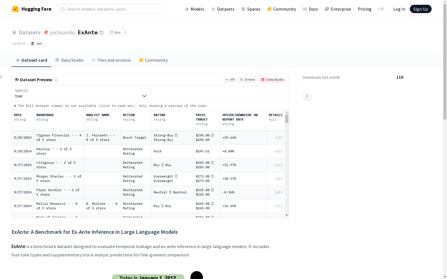This screenshot has width=447, height=279.
Task: Go to Spaces in the top navigation
Action: (251, 9)
